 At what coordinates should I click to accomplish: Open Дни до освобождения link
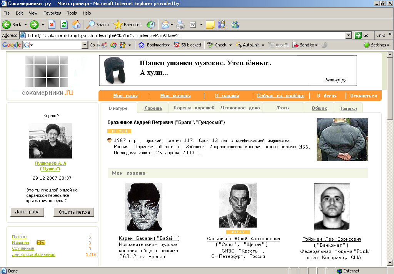click(x=34, y=254)
